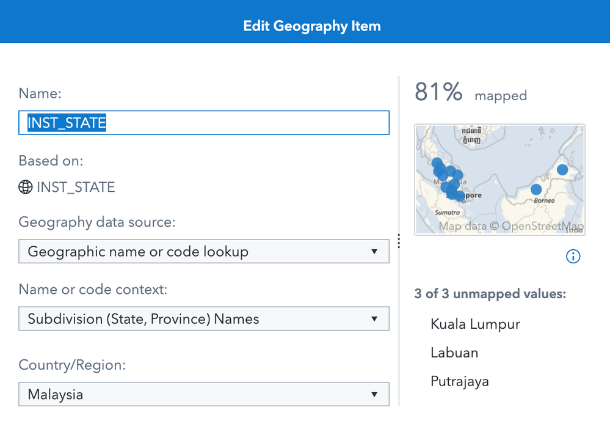Click the "3 of 3 unmapped values" heading

point(490,294)
